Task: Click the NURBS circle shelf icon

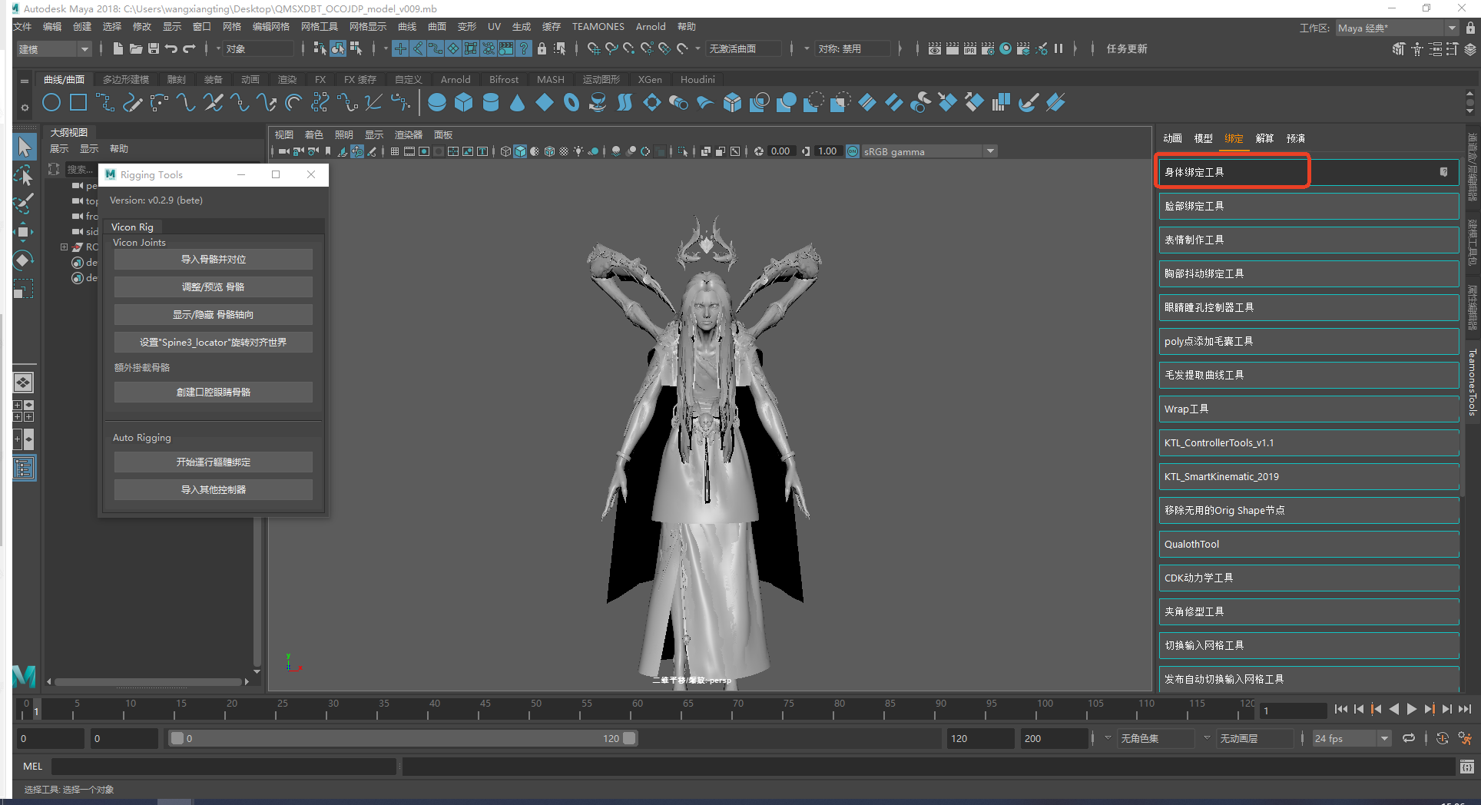Action: coord(51,103)
